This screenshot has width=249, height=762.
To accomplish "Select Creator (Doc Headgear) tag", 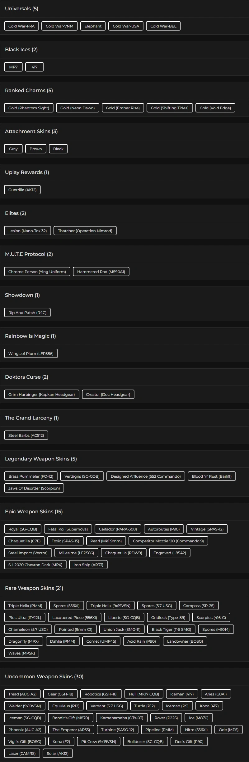I will pyautogui.click(x=108, y=394).
